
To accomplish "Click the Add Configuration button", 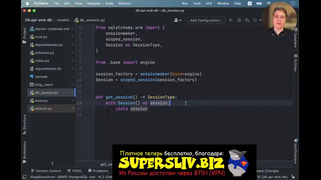I will (206, 20).
